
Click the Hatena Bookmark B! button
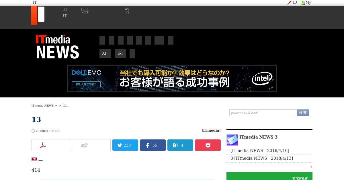coord(180,145)
